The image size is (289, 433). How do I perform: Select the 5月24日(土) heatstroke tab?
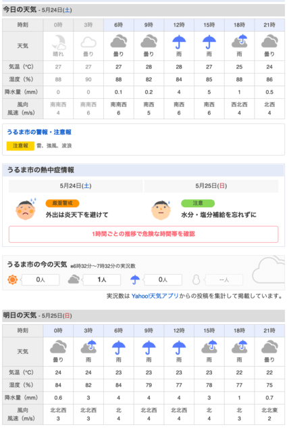[76, 186]
